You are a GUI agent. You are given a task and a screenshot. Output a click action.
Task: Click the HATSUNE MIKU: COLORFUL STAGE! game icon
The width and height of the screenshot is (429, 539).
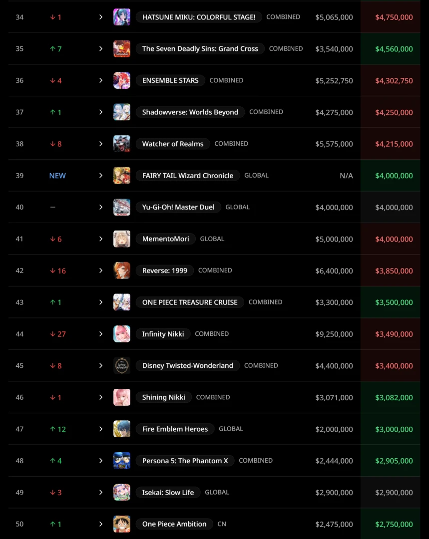(122, 17)
